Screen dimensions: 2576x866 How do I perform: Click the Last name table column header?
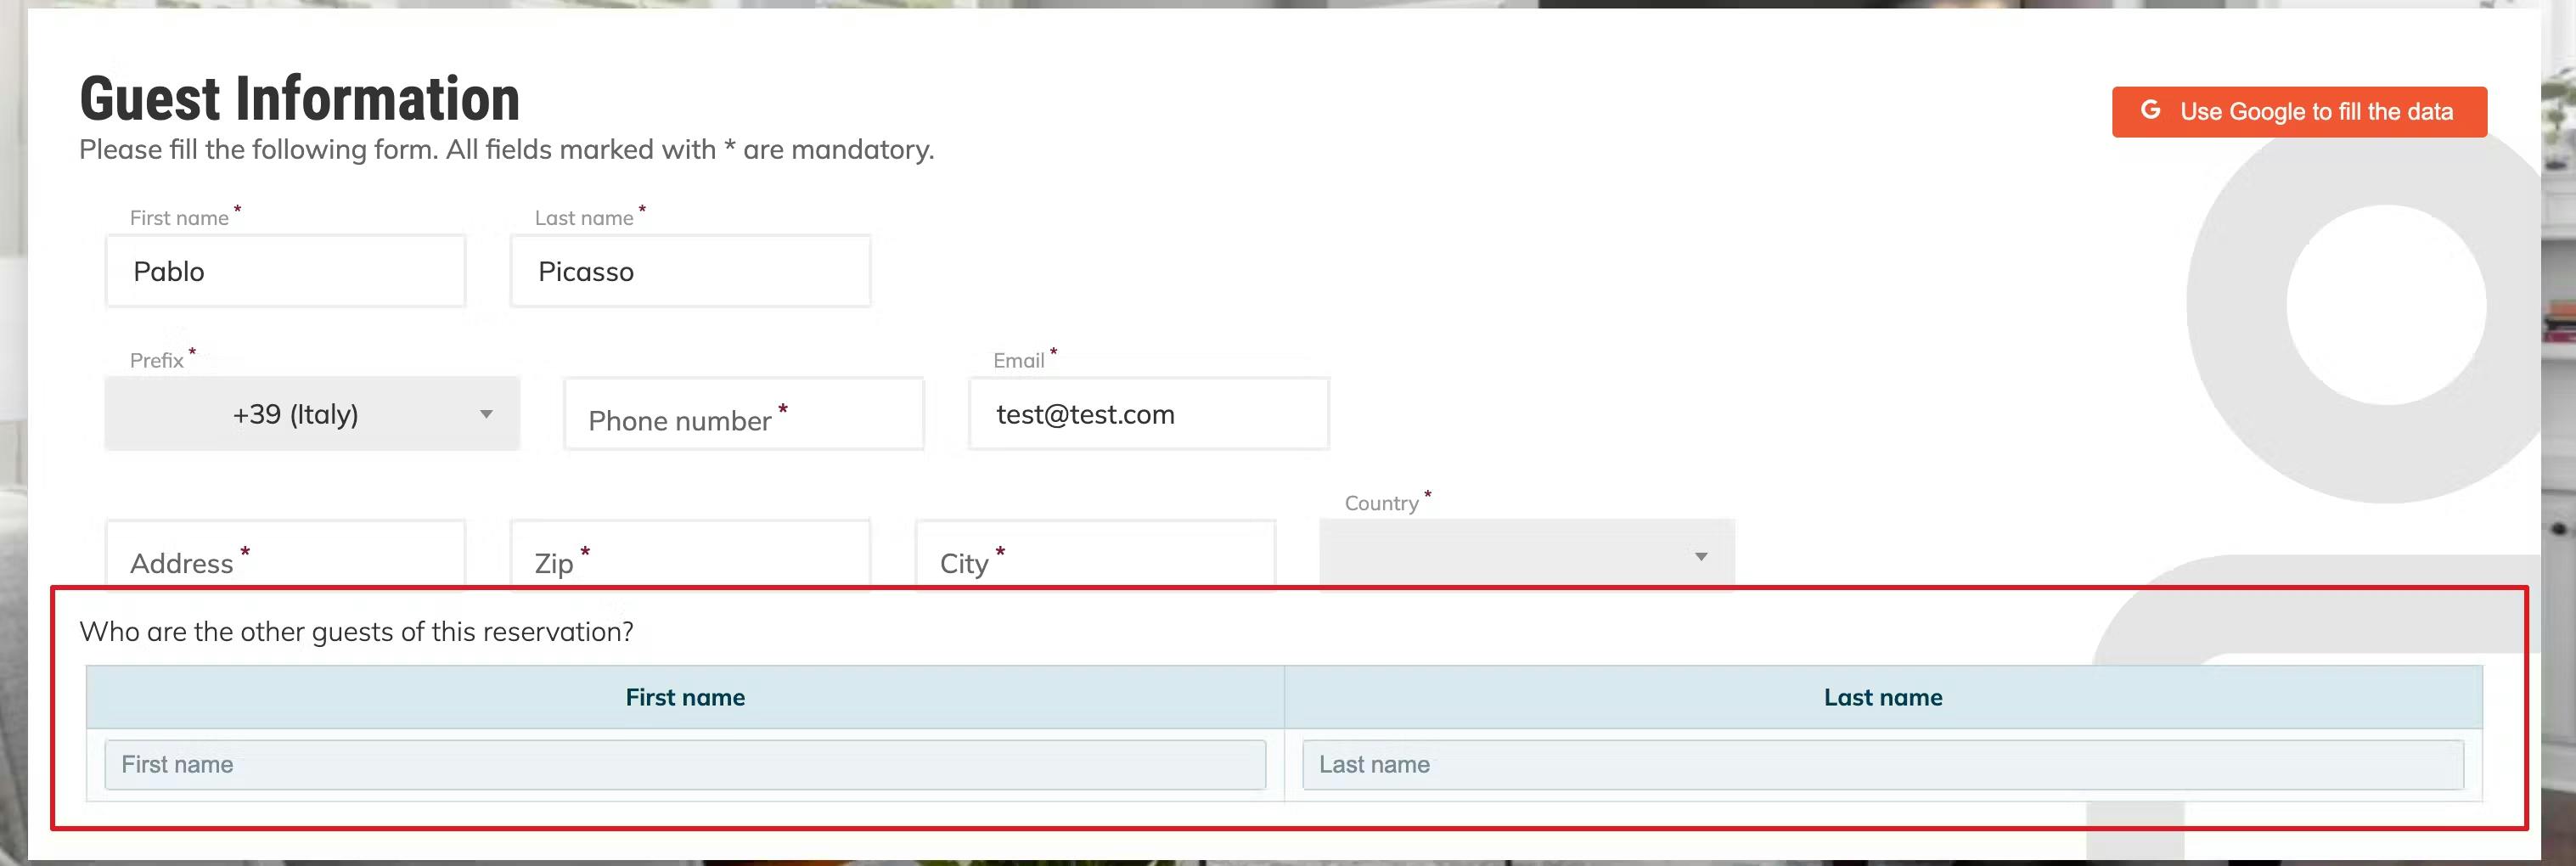tap(1883, 697)
